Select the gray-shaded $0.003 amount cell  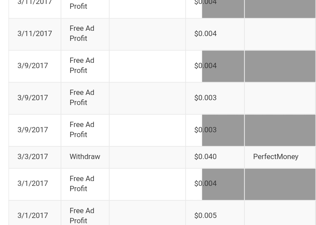tap(205, 130)
